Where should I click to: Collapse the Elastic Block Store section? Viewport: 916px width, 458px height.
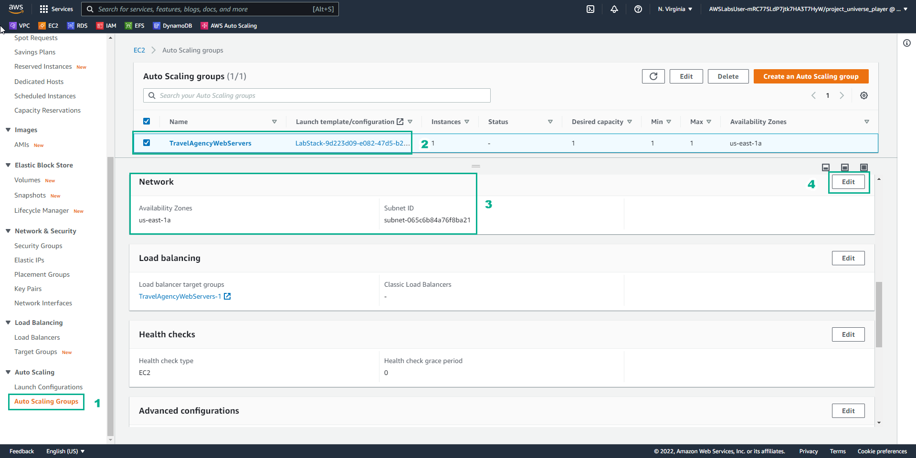click(8, 165)
